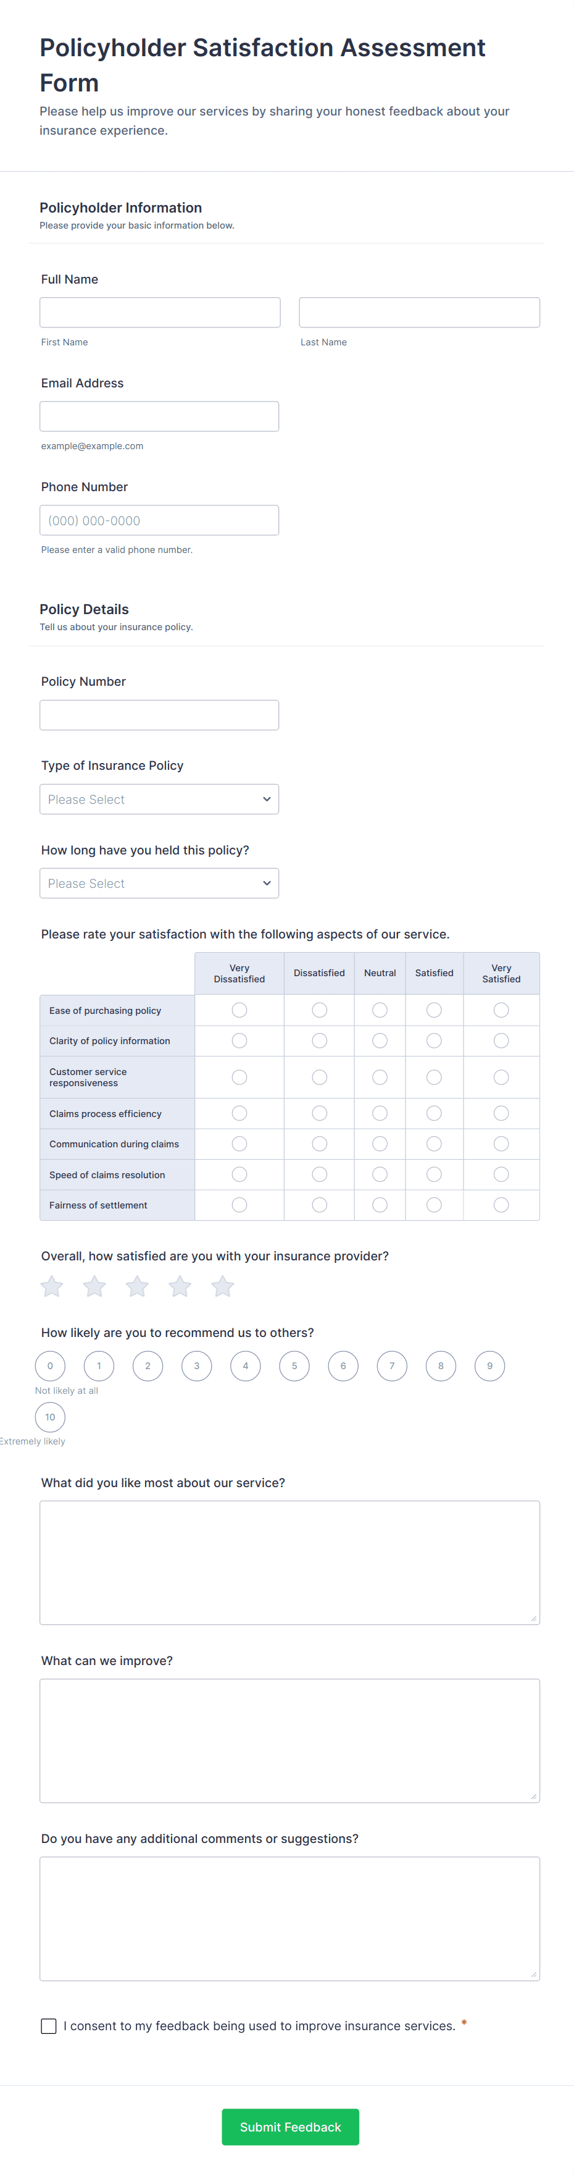This screenshot has height=2176, width=574.
Task: Choose the second star rating icon
Action: tap(94, 1286)
